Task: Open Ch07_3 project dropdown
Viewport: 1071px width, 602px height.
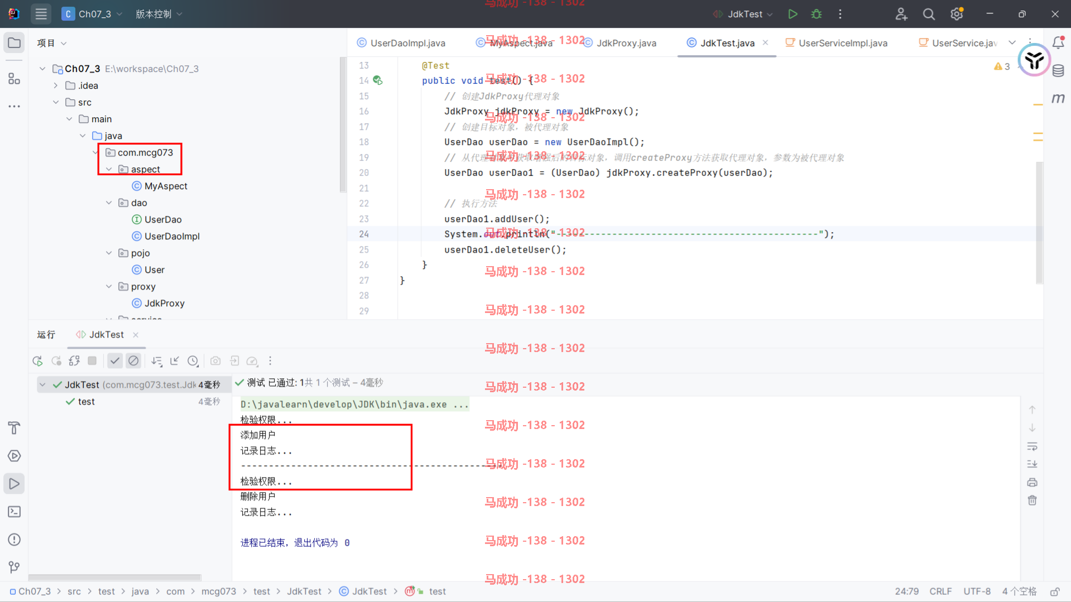Action: click(x=92, y=14)
